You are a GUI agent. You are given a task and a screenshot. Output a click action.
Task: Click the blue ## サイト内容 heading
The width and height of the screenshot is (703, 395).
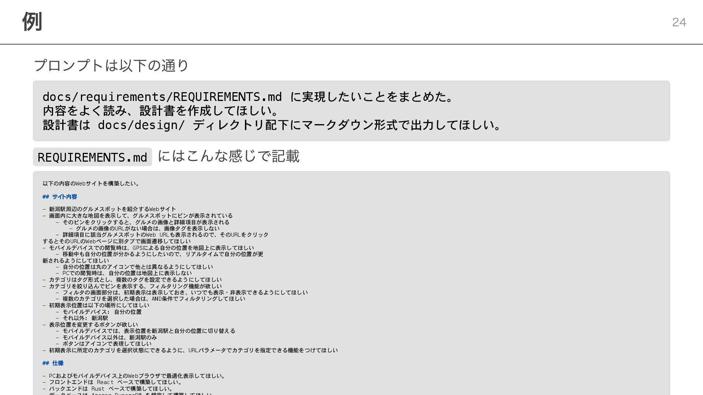click(60, 197)
